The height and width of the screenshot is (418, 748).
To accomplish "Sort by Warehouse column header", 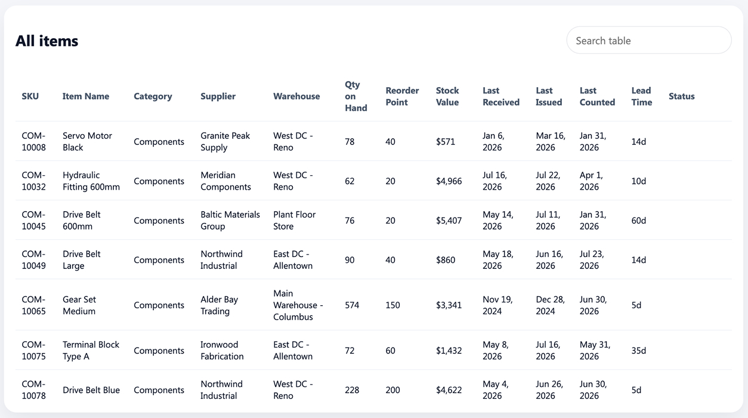I will (296, 96).
